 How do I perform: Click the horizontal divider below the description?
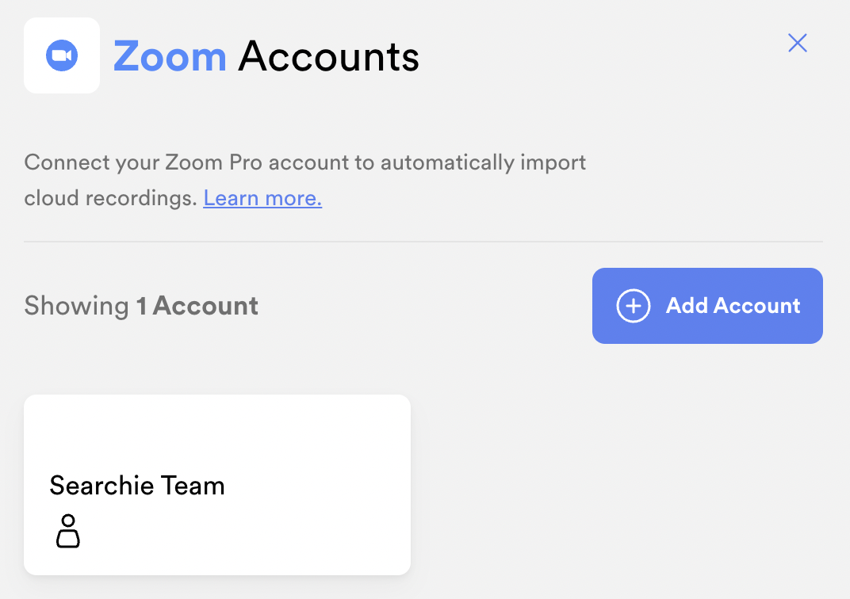[x=423, y=242]
